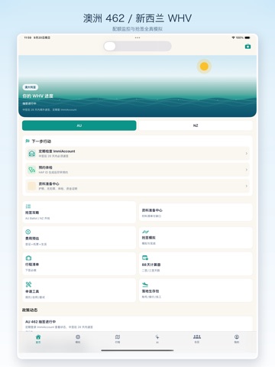Viewport: 275px width, 367px height.
Task: Open the ballot guide list icon card
Action: [79, 212]
